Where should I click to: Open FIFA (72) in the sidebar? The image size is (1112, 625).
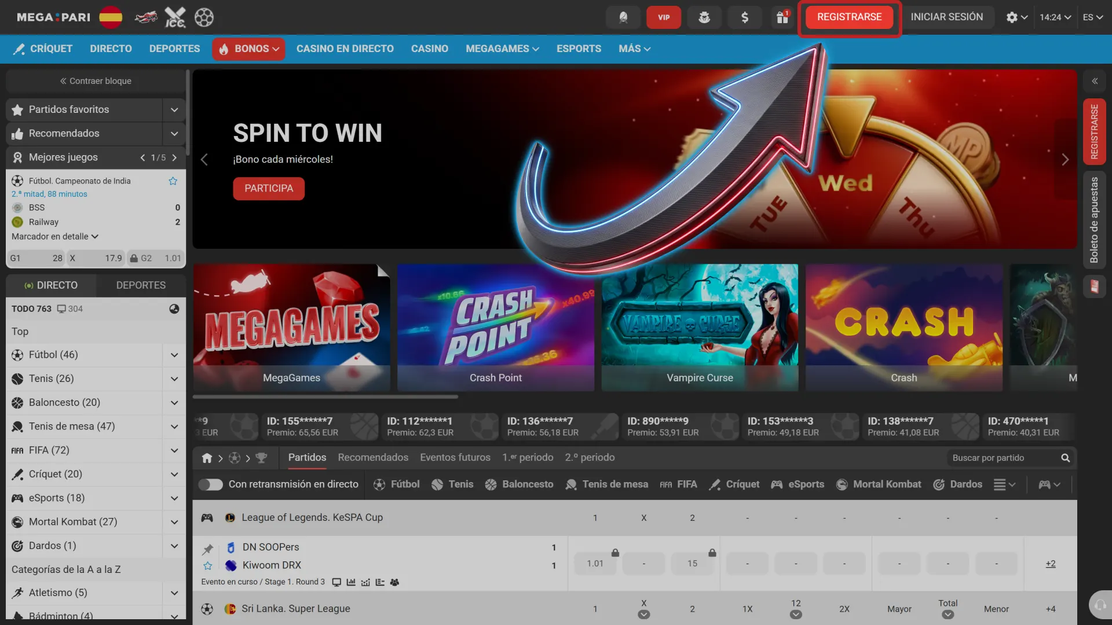84,450
